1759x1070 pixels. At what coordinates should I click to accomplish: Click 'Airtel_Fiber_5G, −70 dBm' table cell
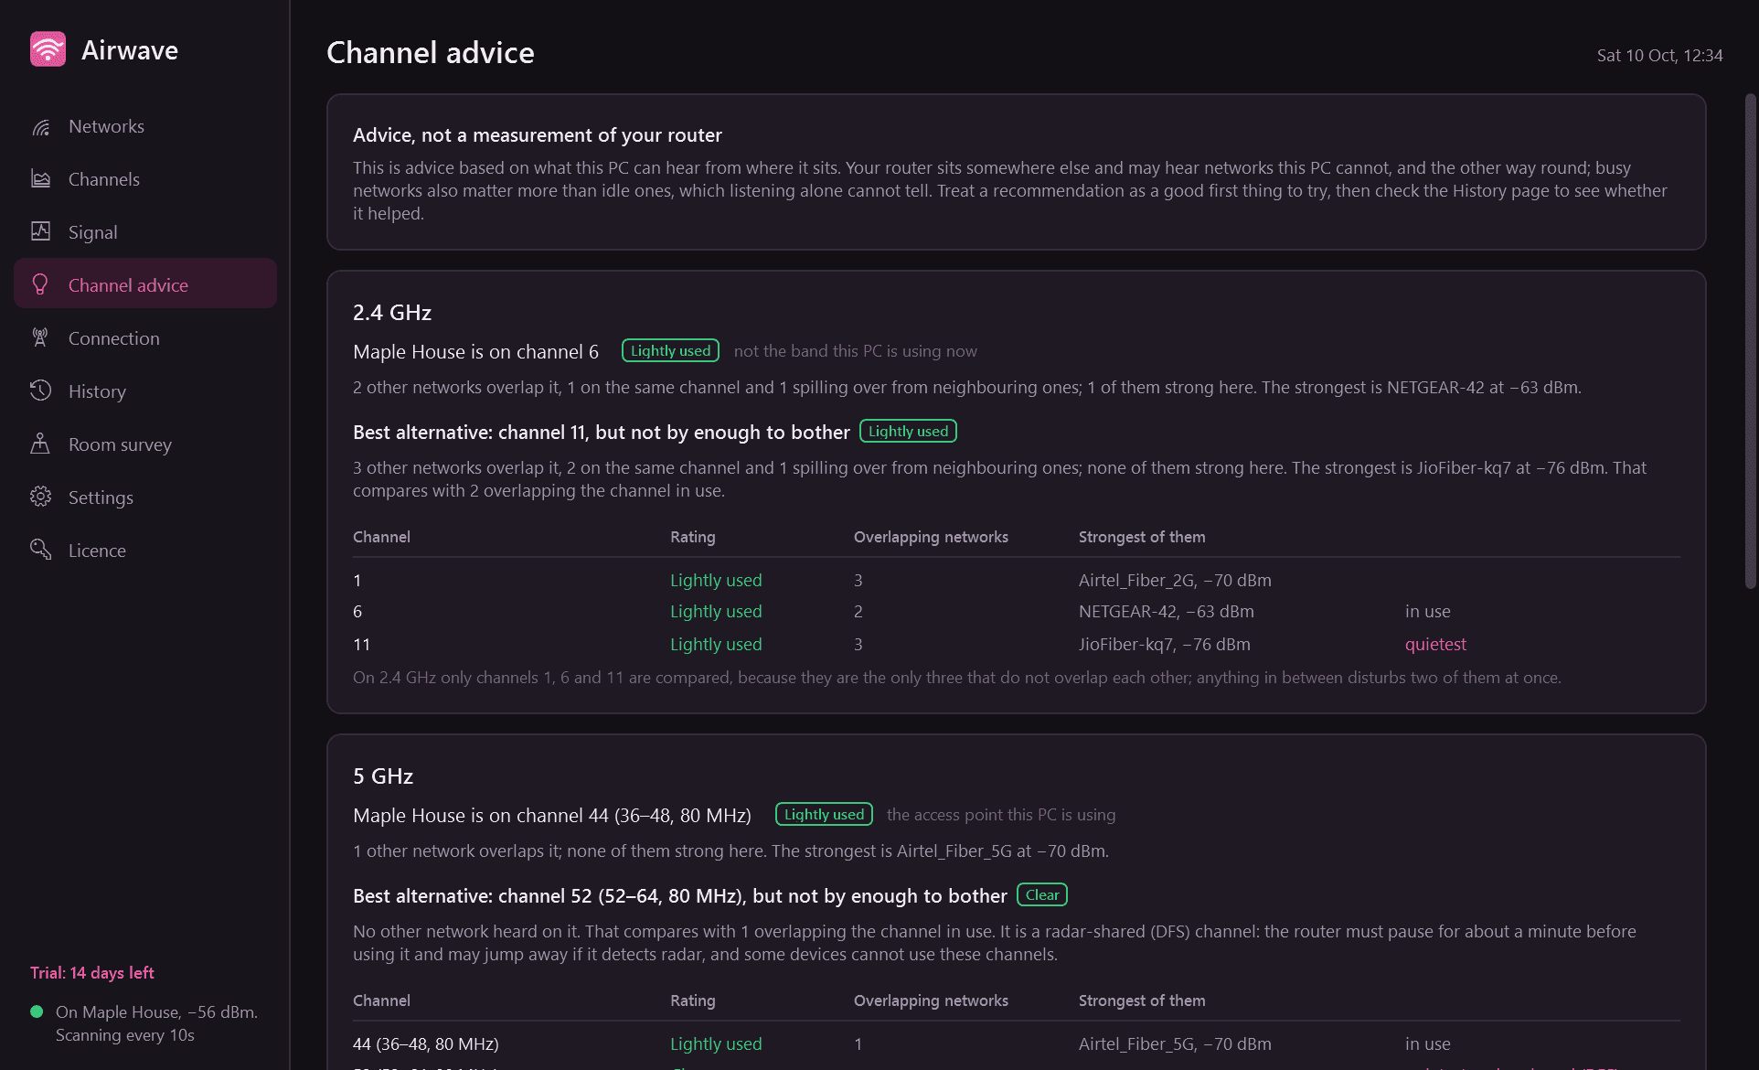1175,1044
